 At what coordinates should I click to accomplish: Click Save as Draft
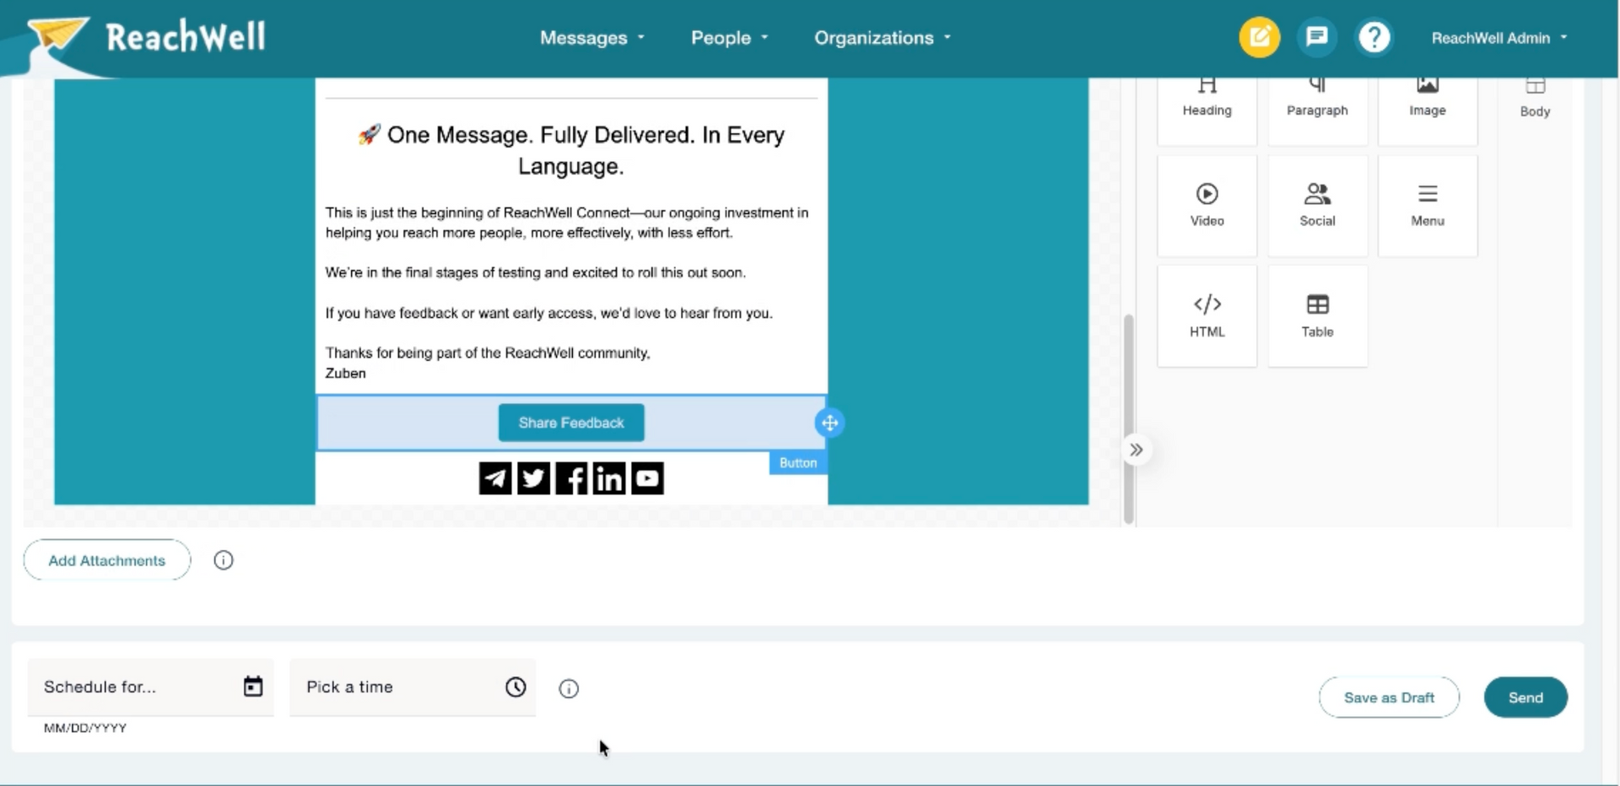click(1389, 697)
